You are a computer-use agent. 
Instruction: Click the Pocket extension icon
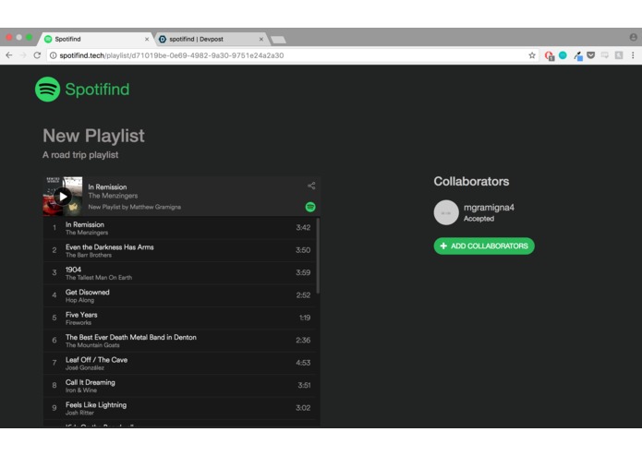coord(591,55)
